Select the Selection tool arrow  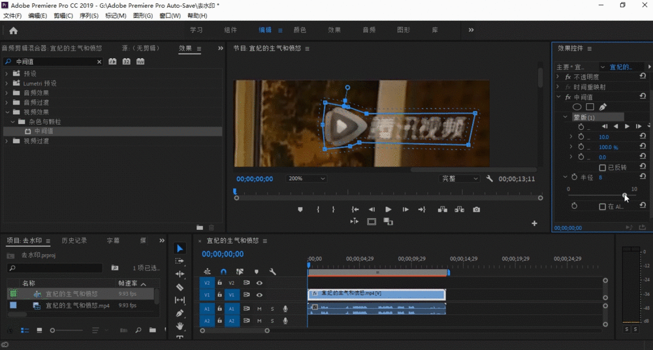click(x=180, y=248)
